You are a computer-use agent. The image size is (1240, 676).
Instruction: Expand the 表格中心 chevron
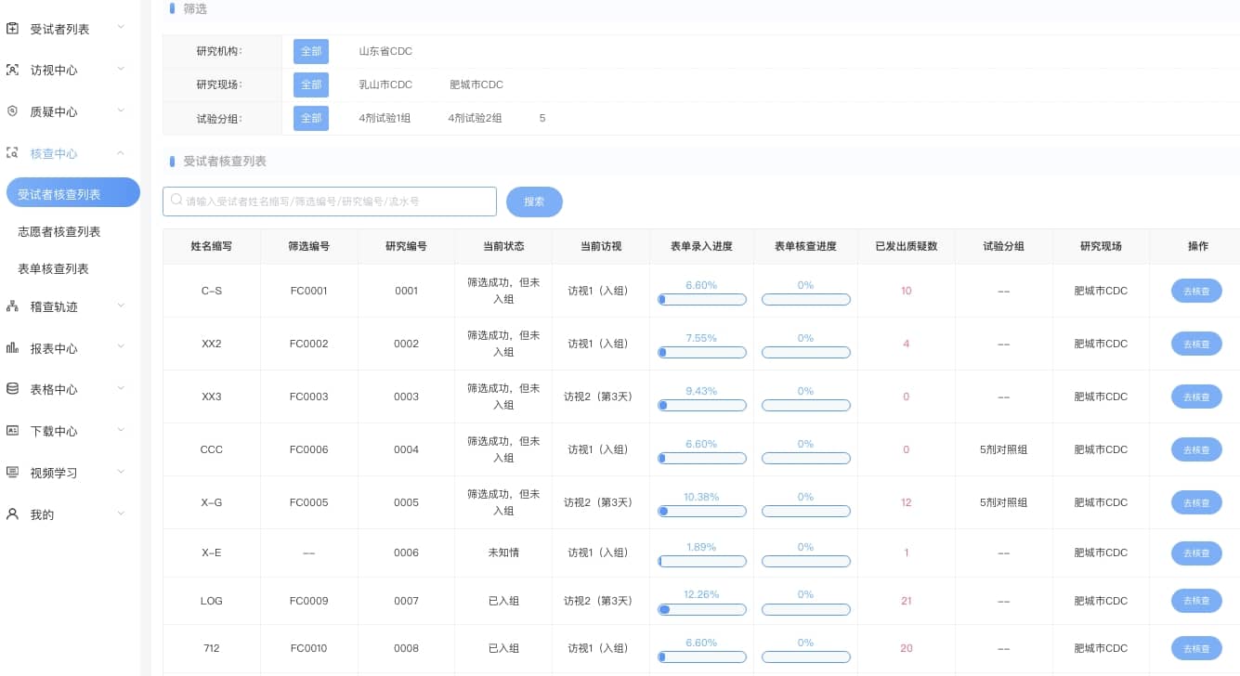click(x=121, y=389)
